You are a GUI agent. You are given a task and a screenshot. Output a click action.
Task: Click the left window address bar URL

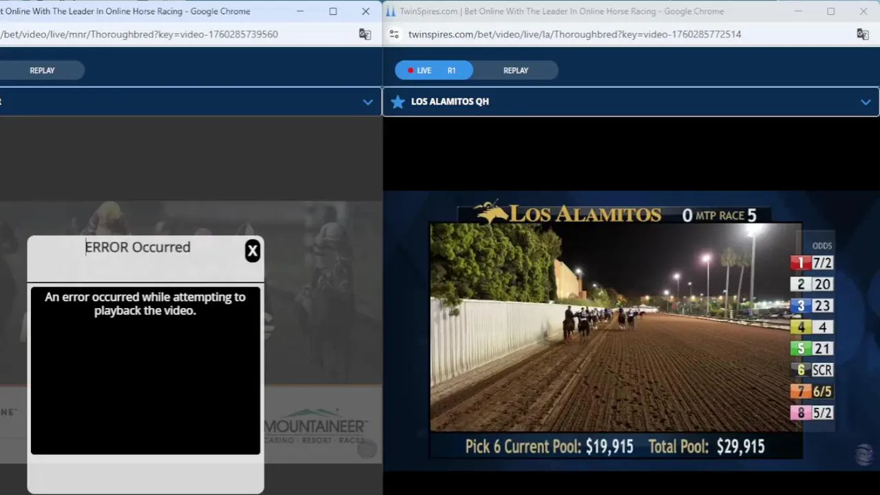(x=139, y=34)
